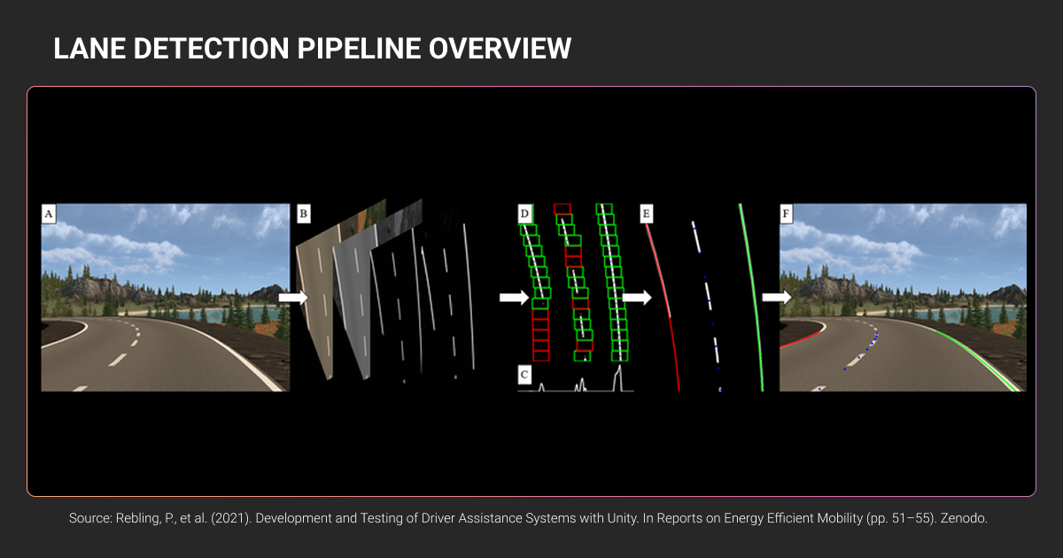Click the white arrow pointing to panel F
The width and height of the screenshot is (1063, 558).
click(x=776, y=298)
